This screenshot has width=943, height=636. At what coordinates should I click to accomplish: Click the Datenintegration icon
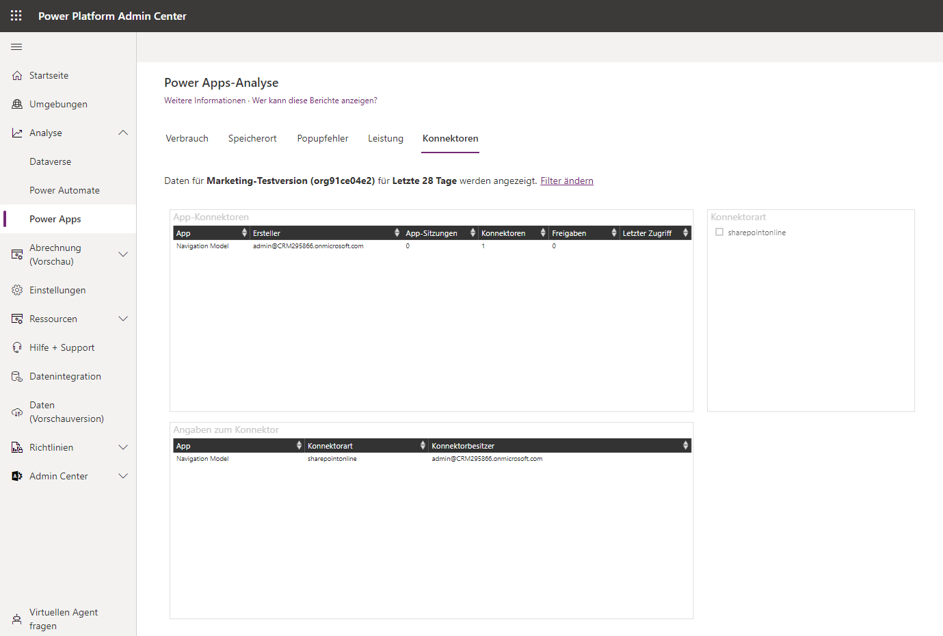pyautogui.click(x=17, y=377)
